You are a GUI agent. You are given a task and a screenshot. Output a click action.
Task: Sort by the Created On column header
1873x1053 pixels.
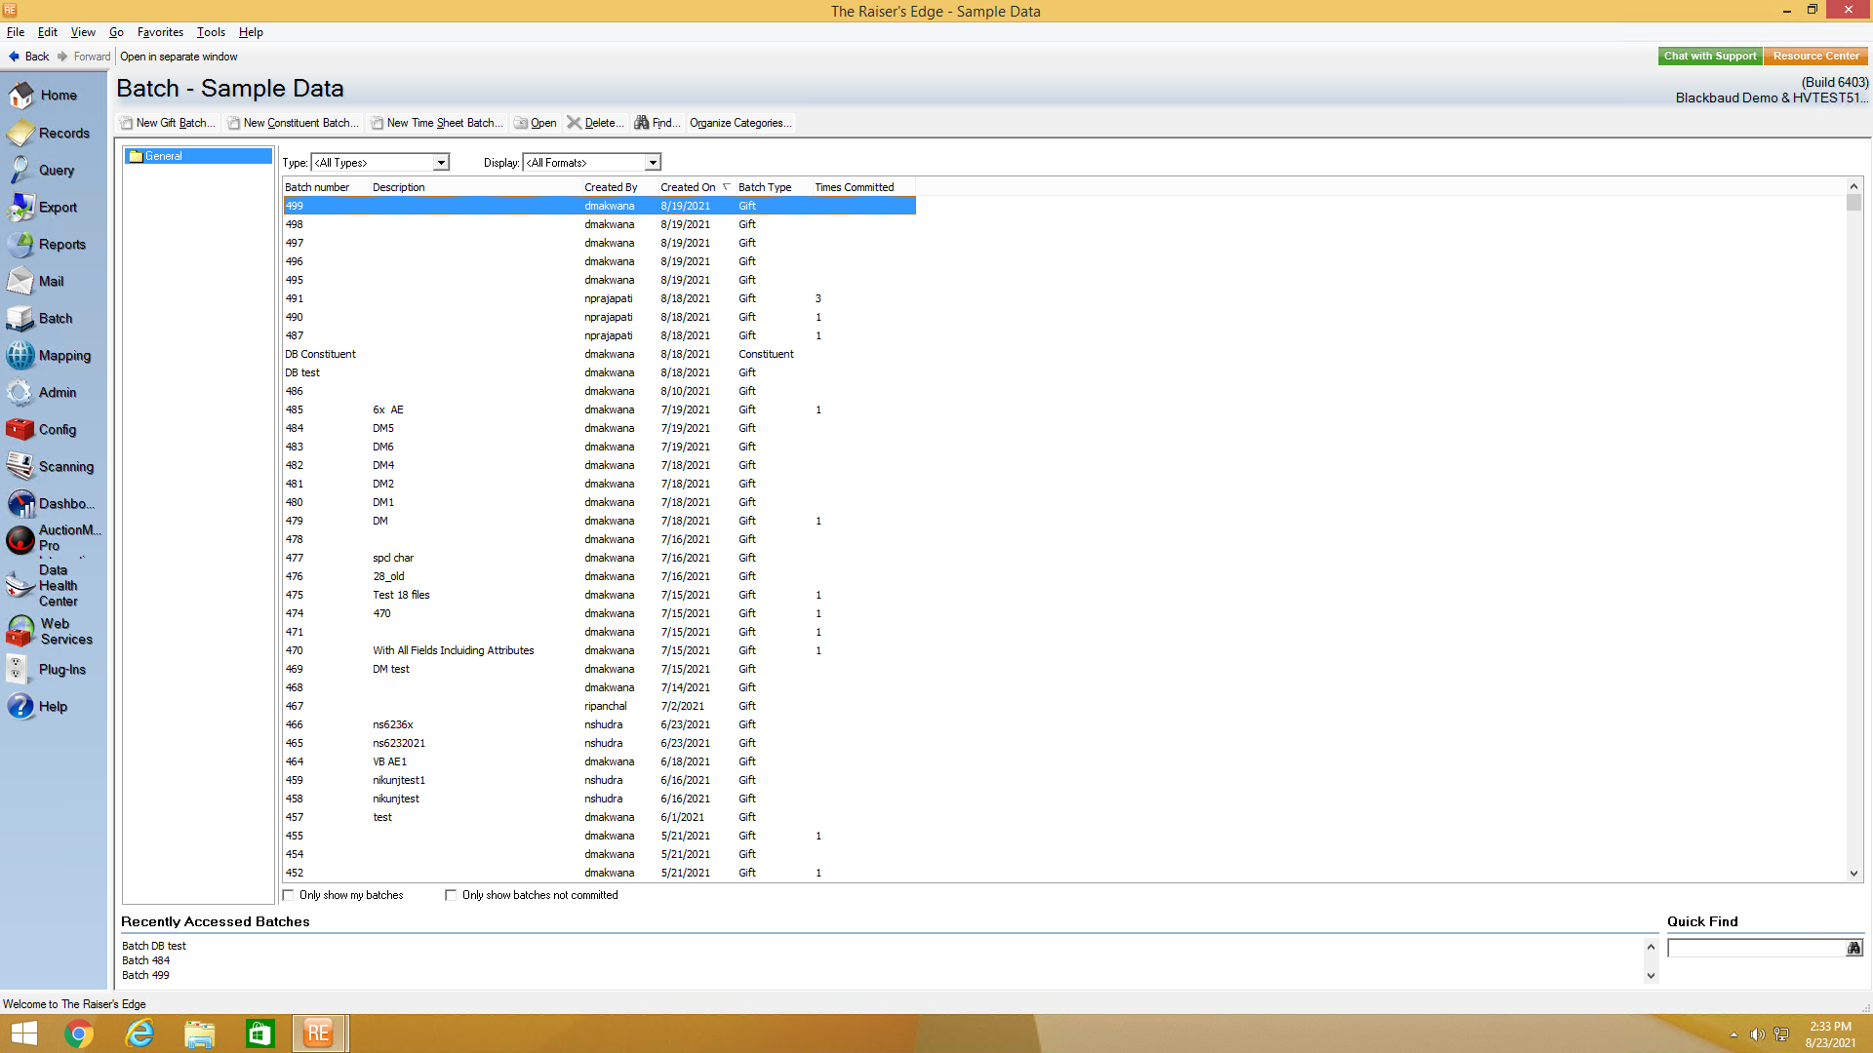tap(688, 187)
